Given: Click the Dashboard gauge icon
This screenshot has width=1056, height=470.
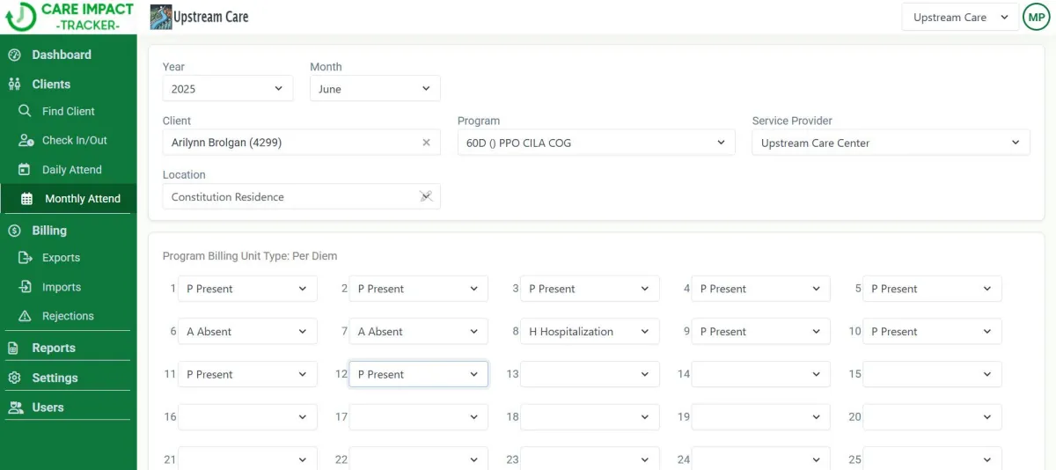Looking at the screenshot, I should pyautogui.click(x=14, y=55).
